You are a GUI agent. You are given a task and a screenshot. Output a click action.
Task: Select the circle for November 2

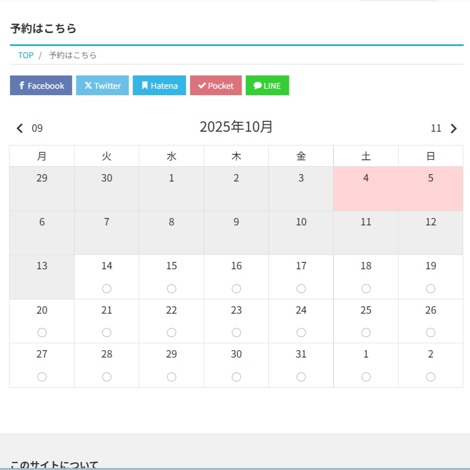click(431, 377)
